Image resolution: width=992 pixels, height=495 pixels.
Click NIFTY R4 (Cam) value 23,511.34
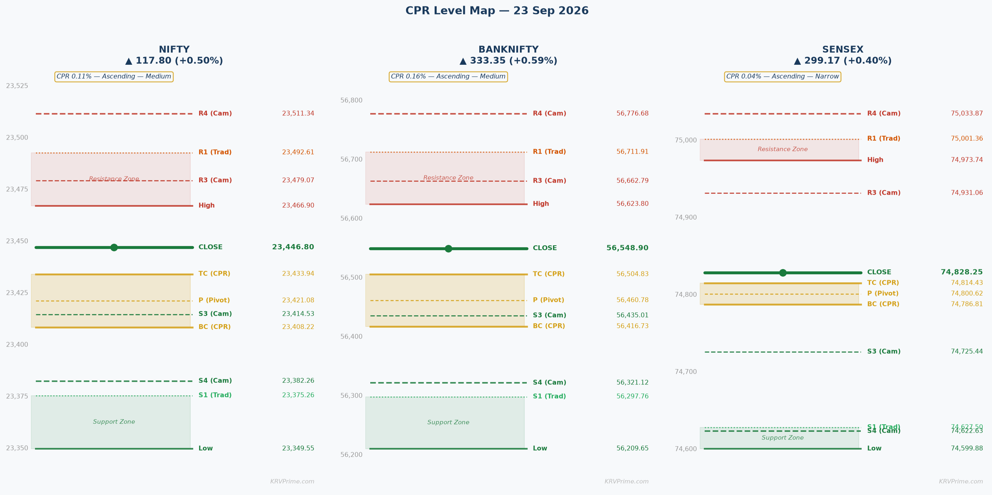click(298, 114)
